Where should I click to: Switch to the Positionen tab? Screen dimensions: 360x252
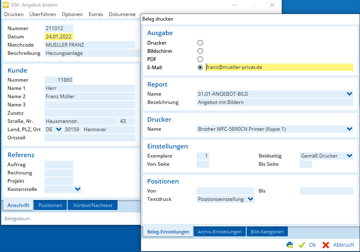(x=50, y=205)
